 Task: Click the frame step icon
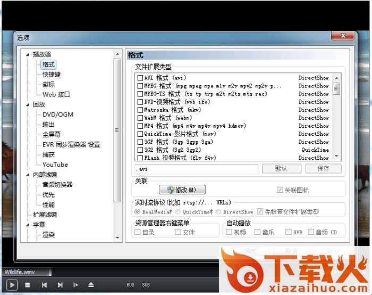point(75,285)
